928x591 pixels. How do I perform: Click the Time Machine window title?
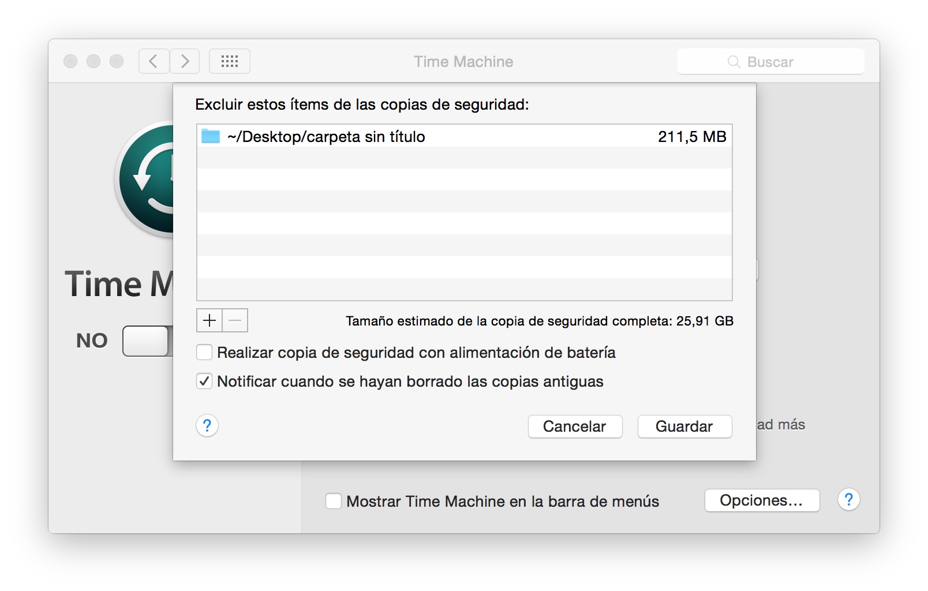tap(463, 62)
